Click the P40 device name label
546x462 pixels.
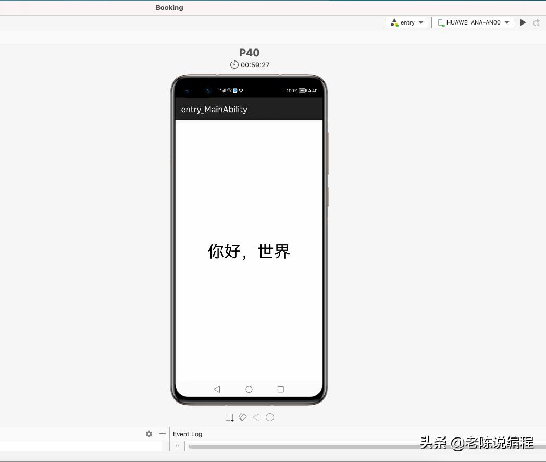click(249, 53)
